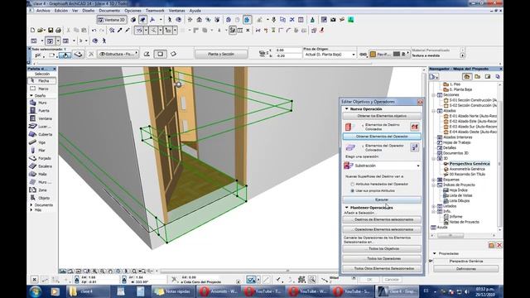
Task: Select the Escalera stair tool
Action: 42,166
